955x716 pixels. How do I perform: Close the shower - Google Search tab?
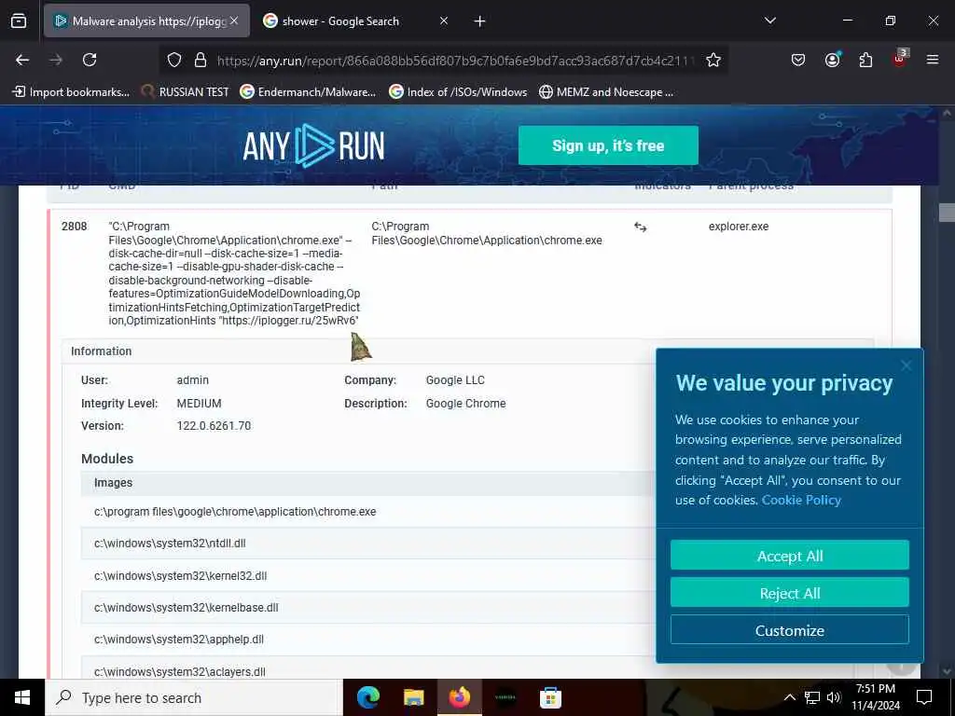pos(444,21)
